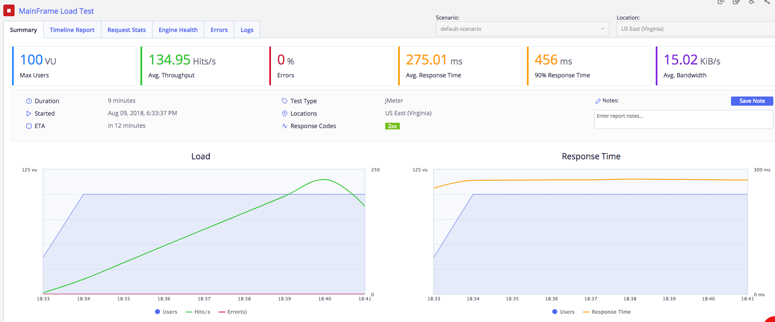The width and height of the screenshot is (775, 322).
Task: Click the 456 ms 90% Response Time card
Action: 589,66
